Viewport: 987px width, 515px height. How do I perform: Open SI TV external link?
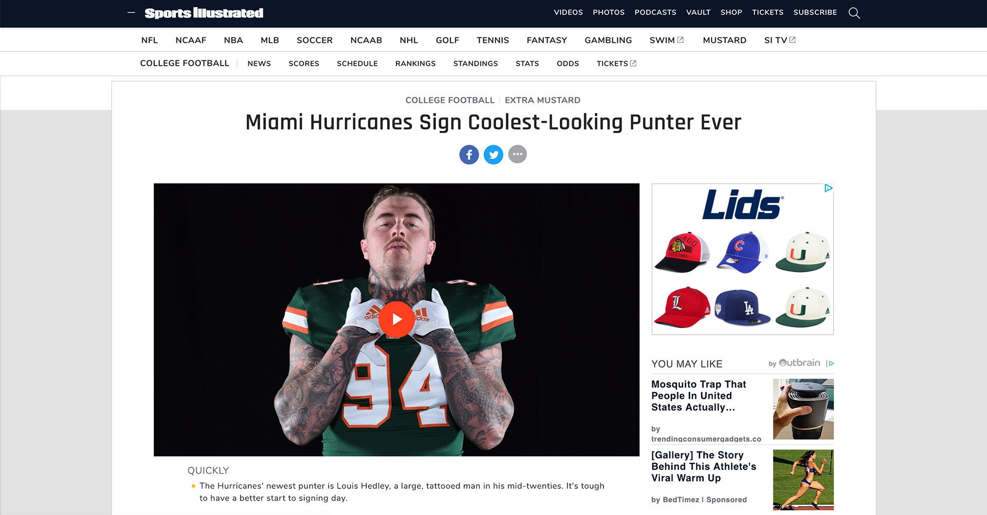pyautogui.click(x=779, y=40)
